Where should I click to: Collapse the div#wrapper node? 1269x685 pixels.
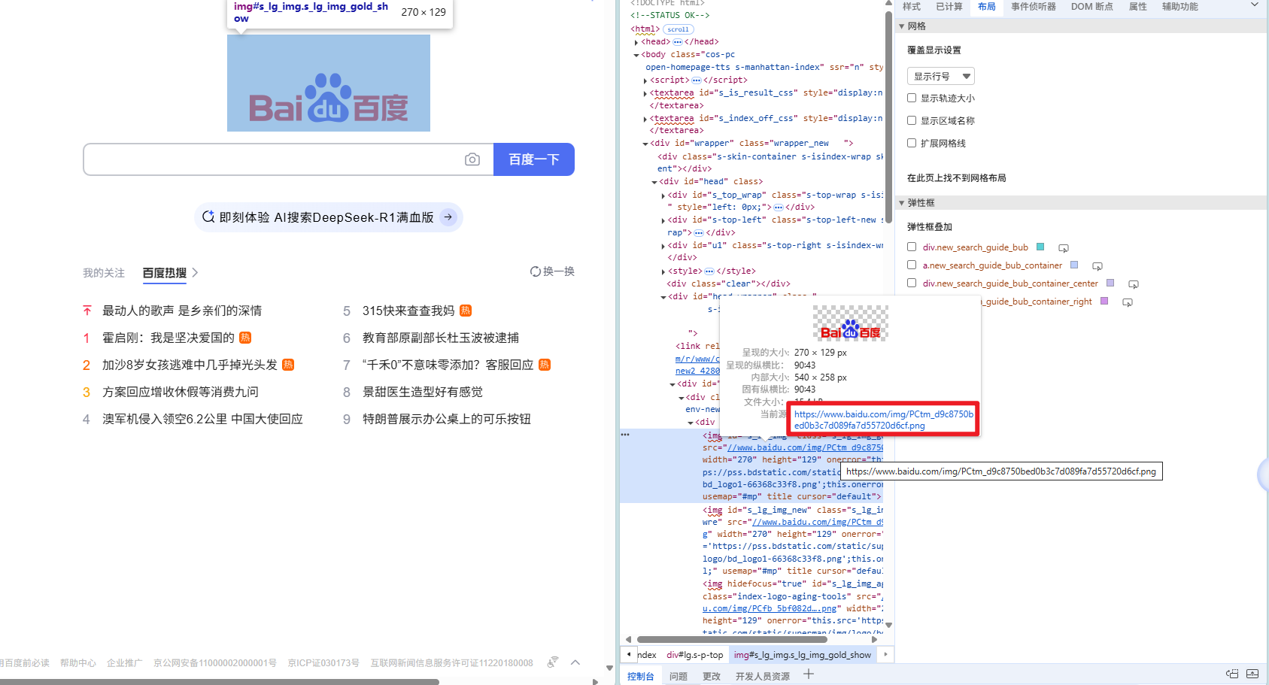click(x=645, y=144)
